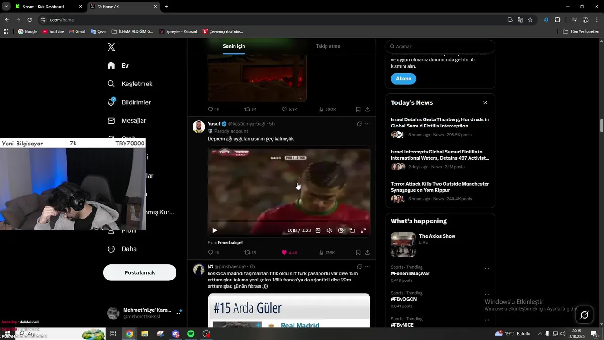Bookmark Yusuf's post
Image resolution: width=604 pixels, height=340 pixels.
click(x=358, y=253)
